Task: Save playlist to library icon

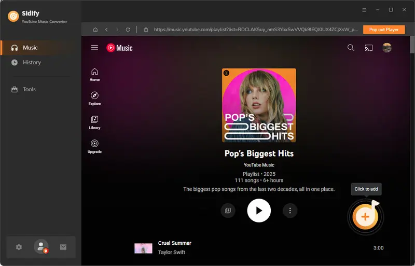Action: point(228,211)
